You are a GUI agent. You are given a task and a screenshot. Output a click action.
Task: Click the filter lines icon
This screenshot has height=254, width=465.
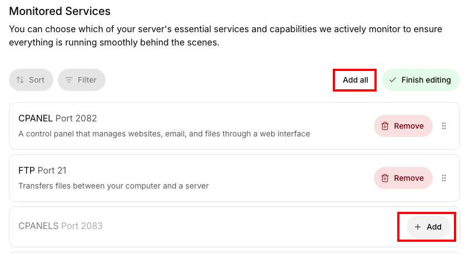pos(69,80)
